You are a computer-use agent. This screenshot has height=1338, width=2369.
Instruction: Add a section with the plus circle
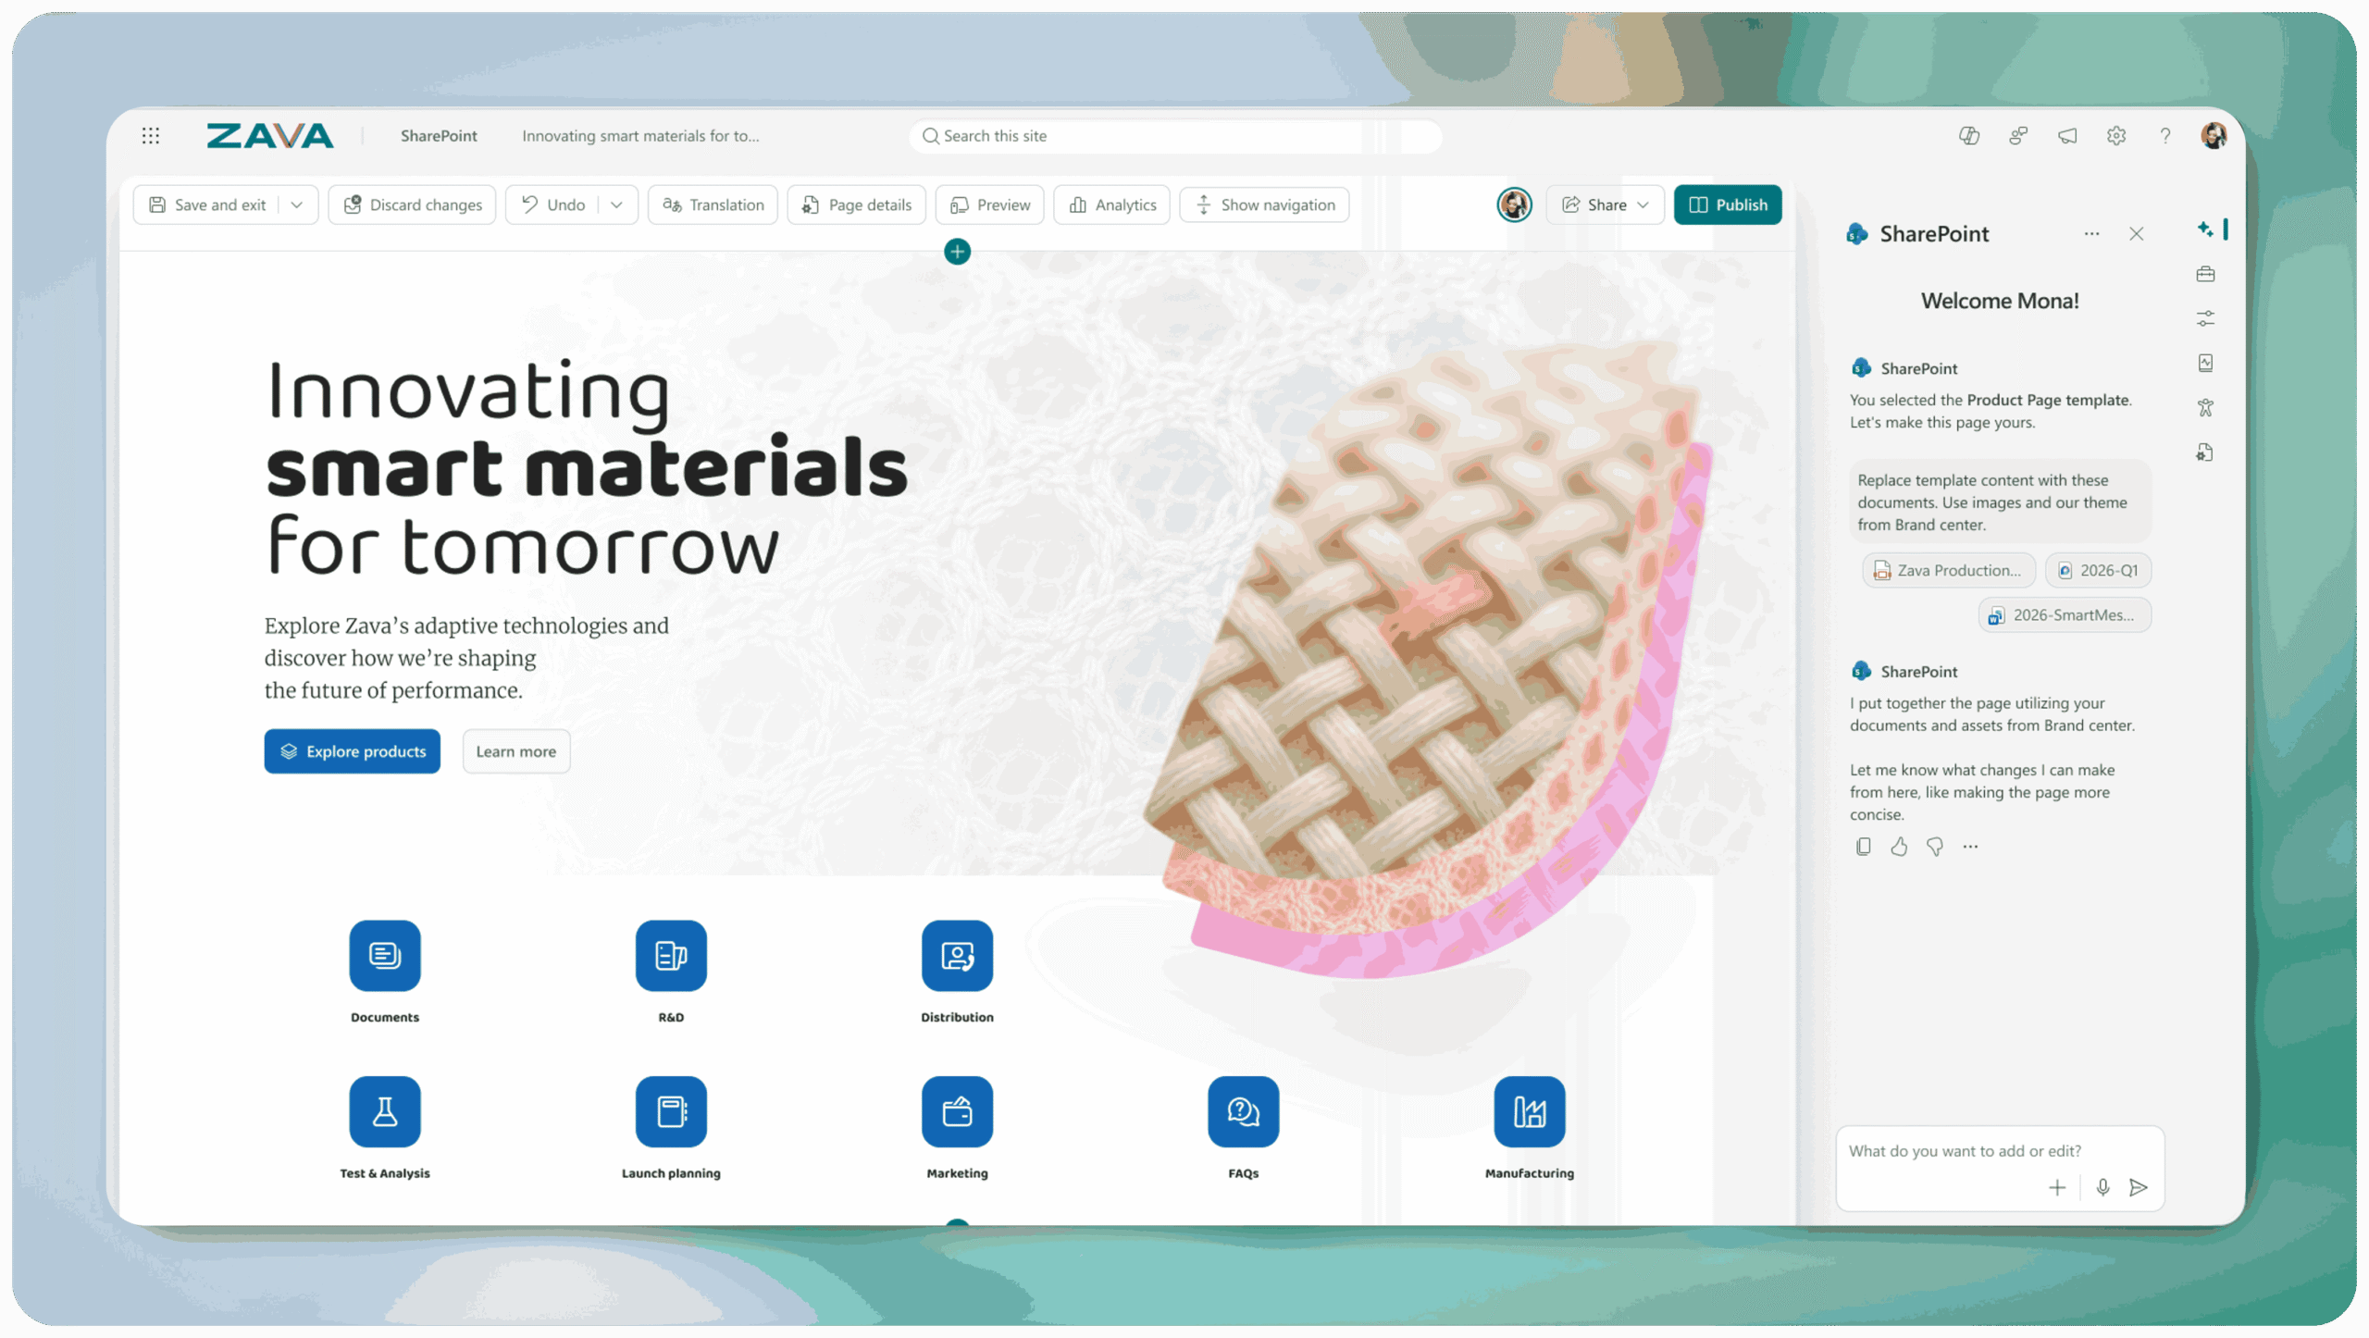957,252
